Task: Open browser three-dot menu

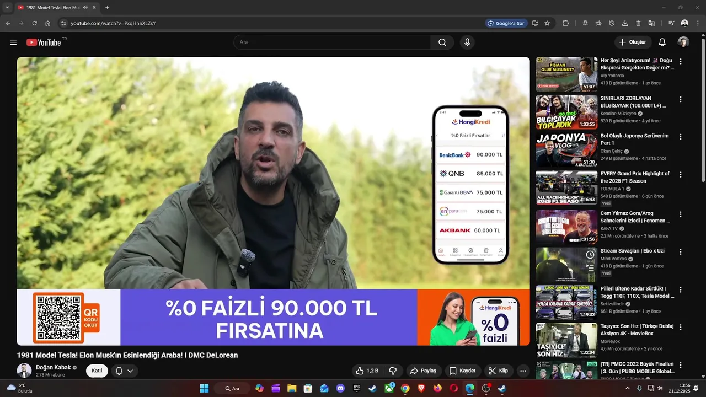Action: coord(698,23)
